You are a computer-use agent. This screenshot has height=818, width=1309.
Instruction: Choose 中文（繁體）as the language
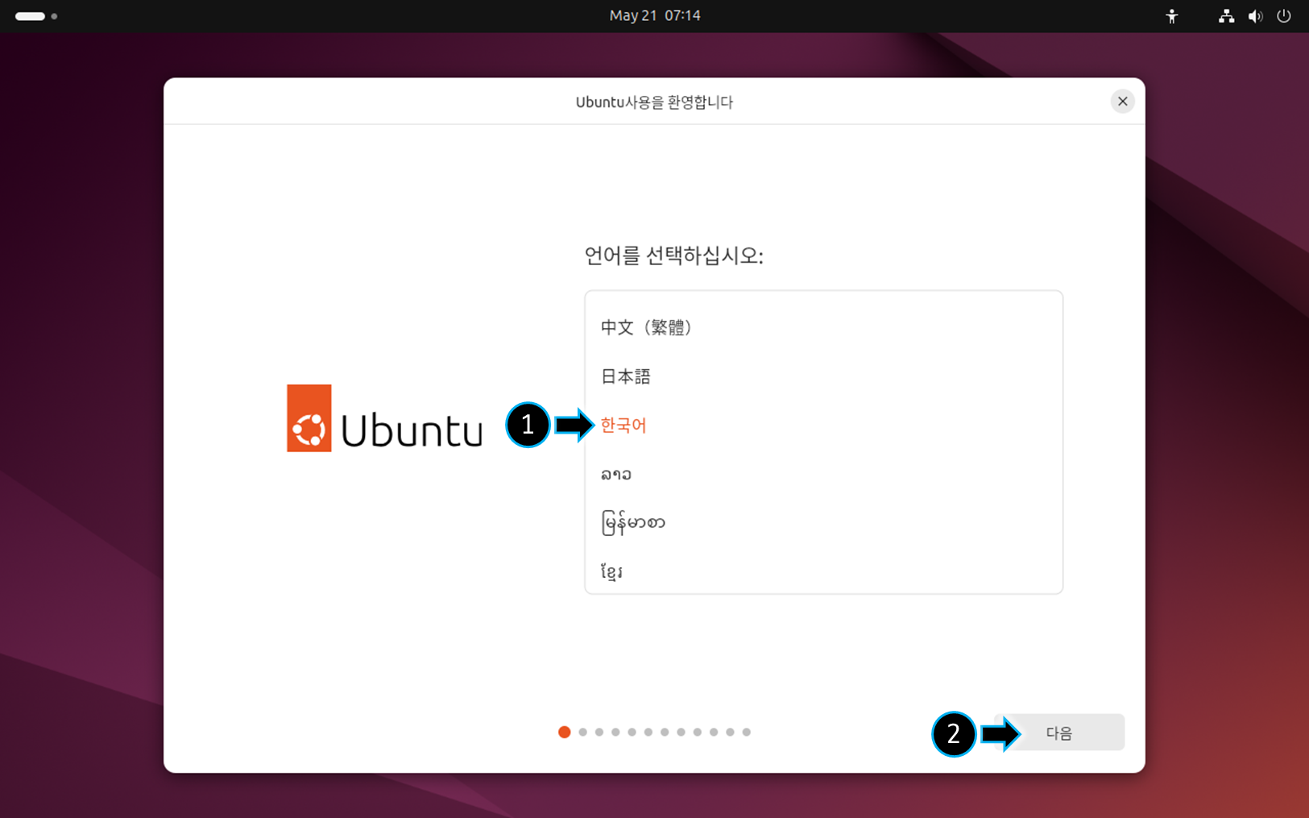pyautogui.click(x=823, y=327)
